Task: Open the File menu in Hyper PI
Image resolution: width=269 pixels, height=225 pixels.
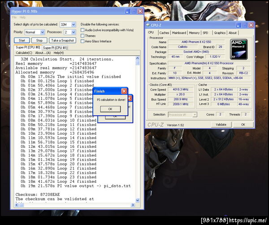Action: (14, 17)
